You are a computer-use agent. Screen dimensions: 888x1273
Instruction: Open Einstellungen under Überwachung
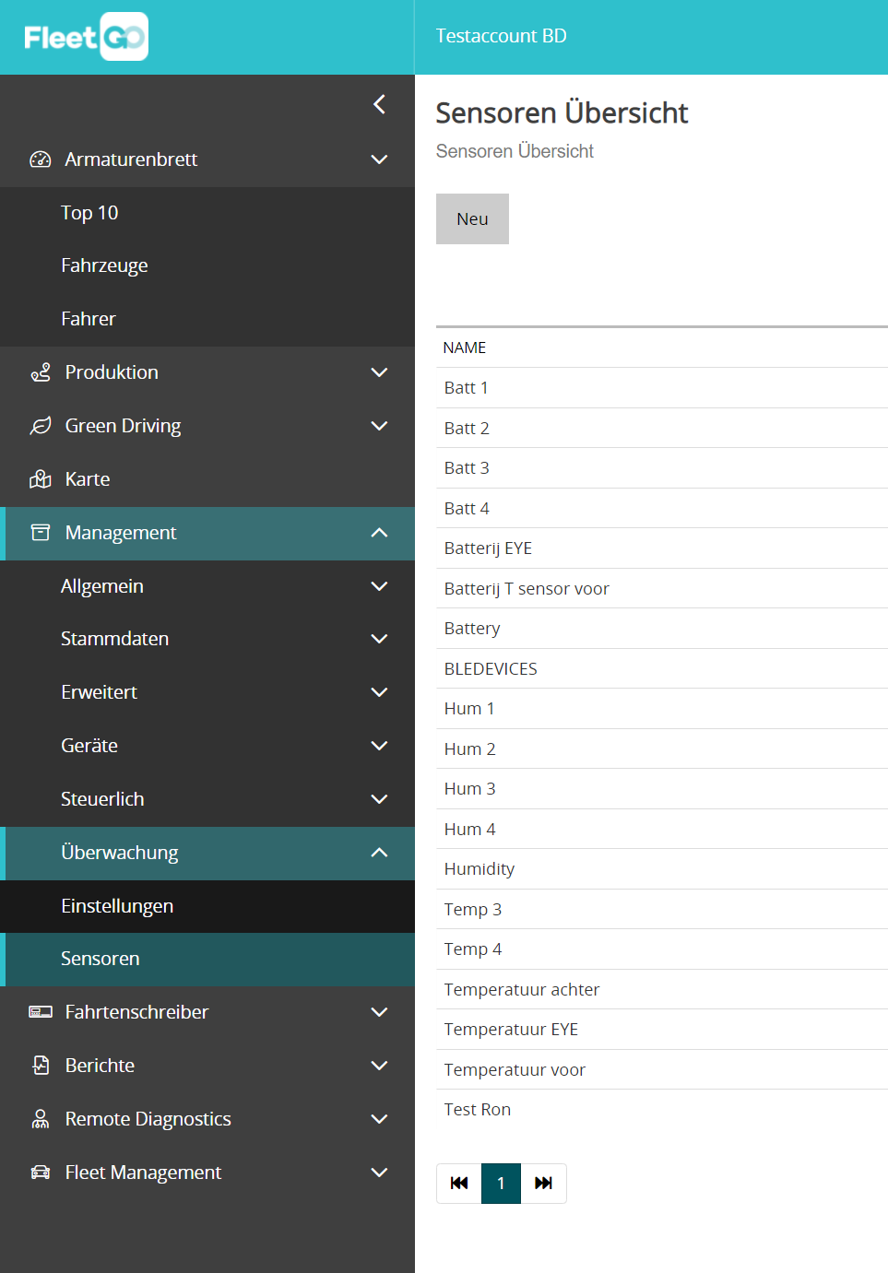(x=207, y=906)
